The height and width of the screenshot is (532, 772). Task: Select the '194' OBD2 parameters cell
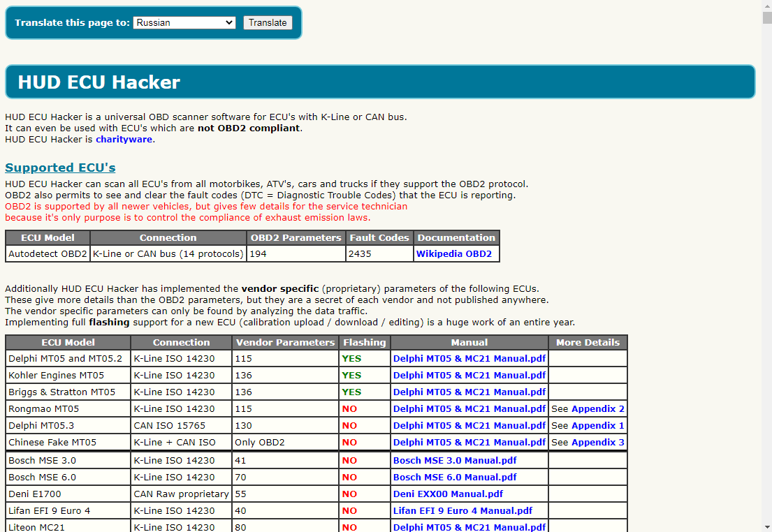click(296, 254)
